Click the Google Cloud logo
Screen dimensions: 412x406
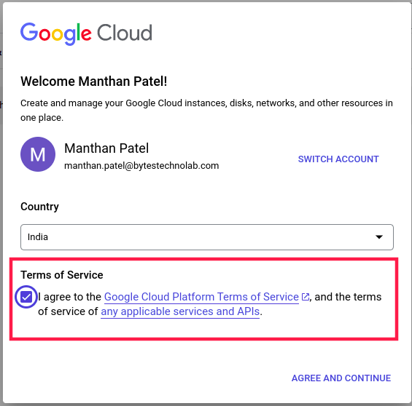tap(86, 33)
